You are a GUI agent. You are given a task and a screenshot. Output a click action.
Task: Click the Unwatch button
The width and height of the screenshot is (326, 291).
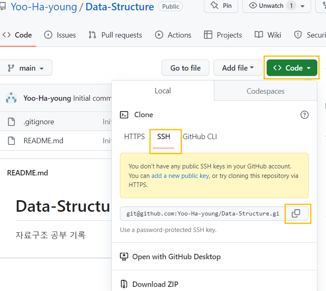tap(266, 6)
